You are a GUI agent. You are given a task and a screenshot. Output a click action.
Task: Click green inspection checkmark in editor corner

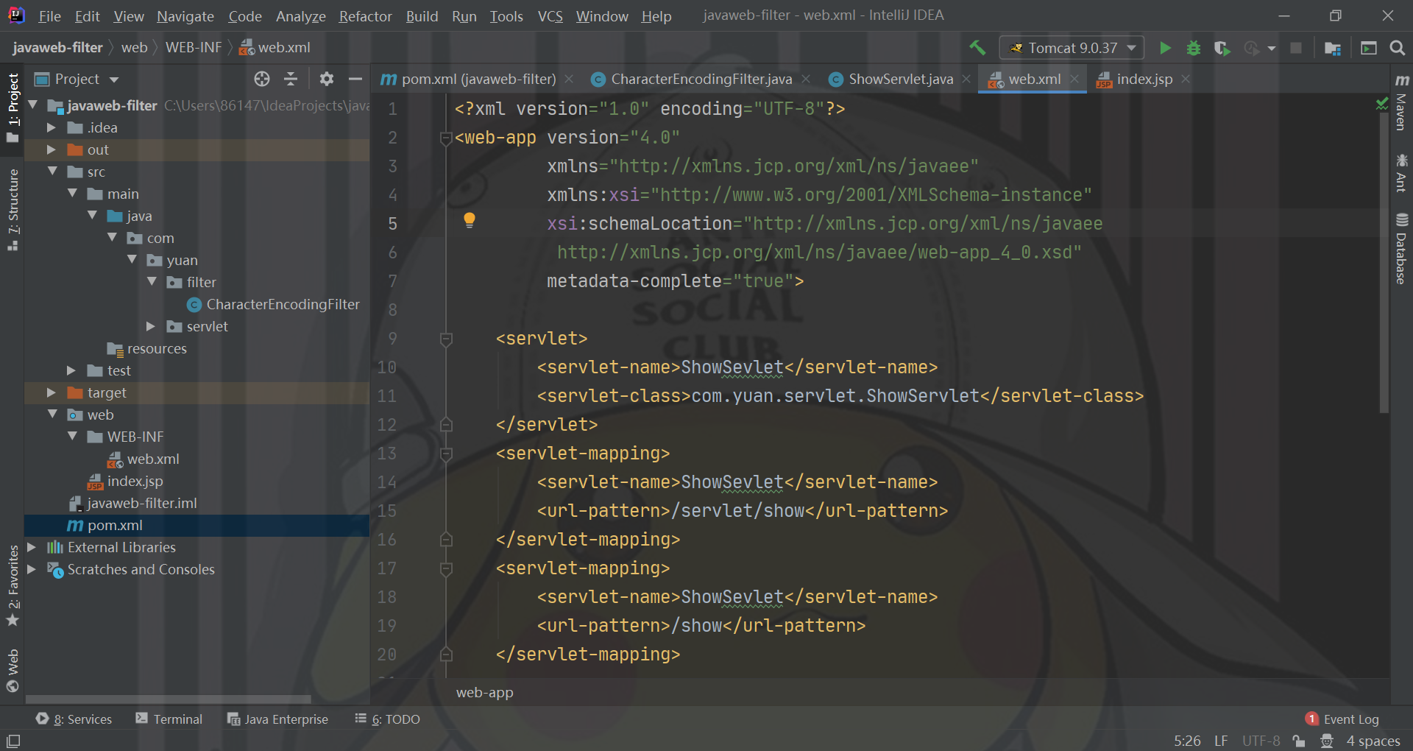tap(1381, 105)
